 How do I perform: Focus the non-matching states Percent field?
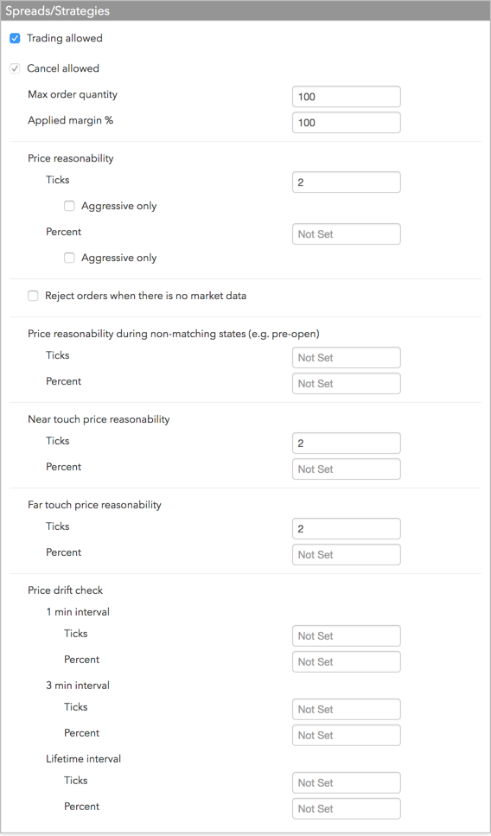pyautogui.click(x=347, y=383)
